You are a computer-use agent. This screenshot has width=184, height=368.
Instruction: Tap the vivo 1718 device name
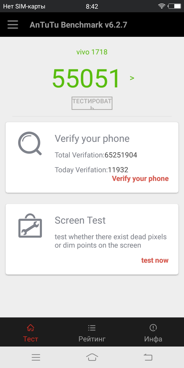92,52
